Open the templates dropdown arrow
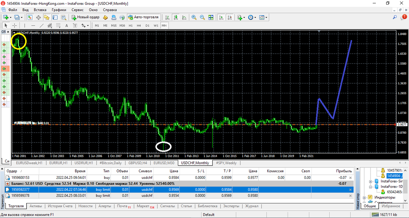Viewport: 409px width, 218px height. pyautogui.click(x=266, y=17)
